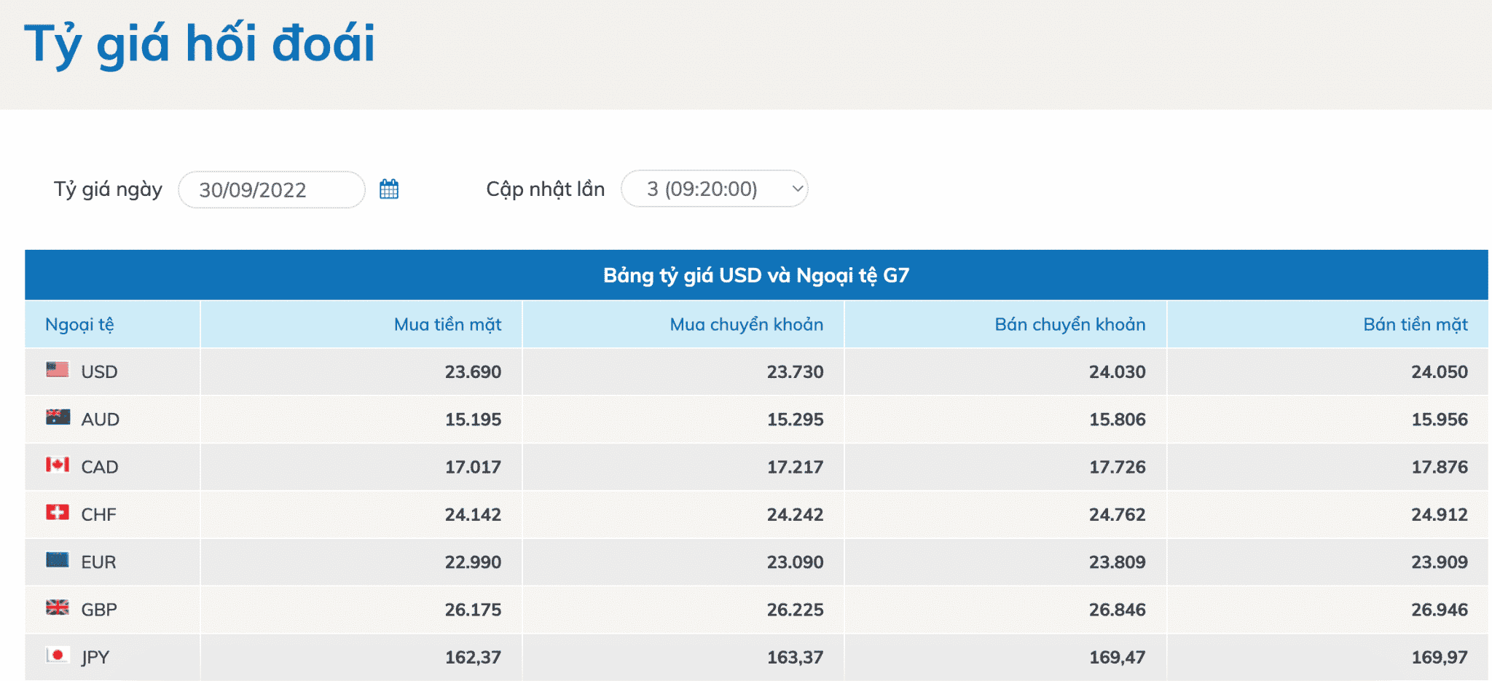Click the Bán chuyển khoản column header
1492x681 pixels.
coord(1069,325)
